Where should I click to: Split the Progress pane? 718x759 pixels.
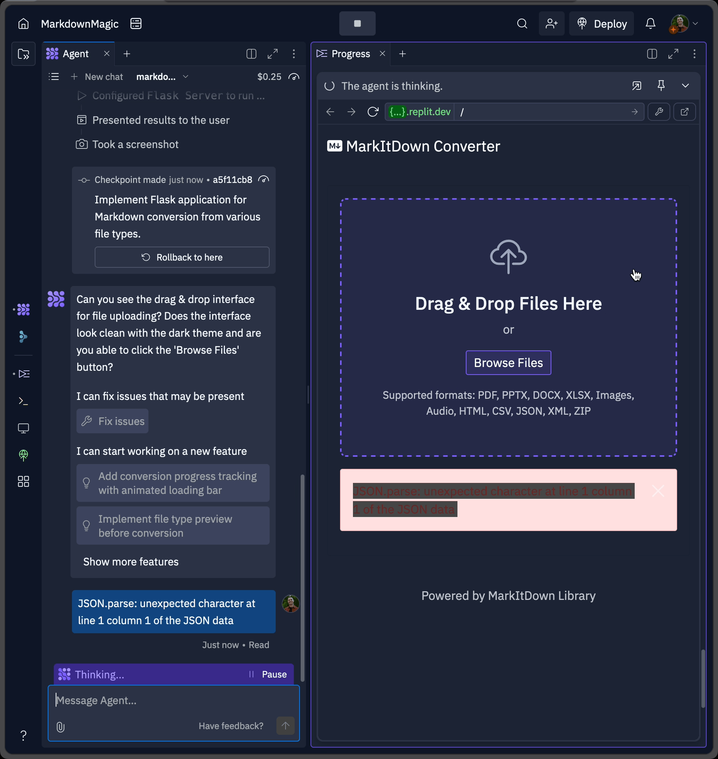(x=652, y=54)
